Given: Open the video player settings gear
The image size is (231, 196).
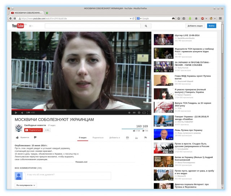Looking at the screenshot, I should (139, 112).
